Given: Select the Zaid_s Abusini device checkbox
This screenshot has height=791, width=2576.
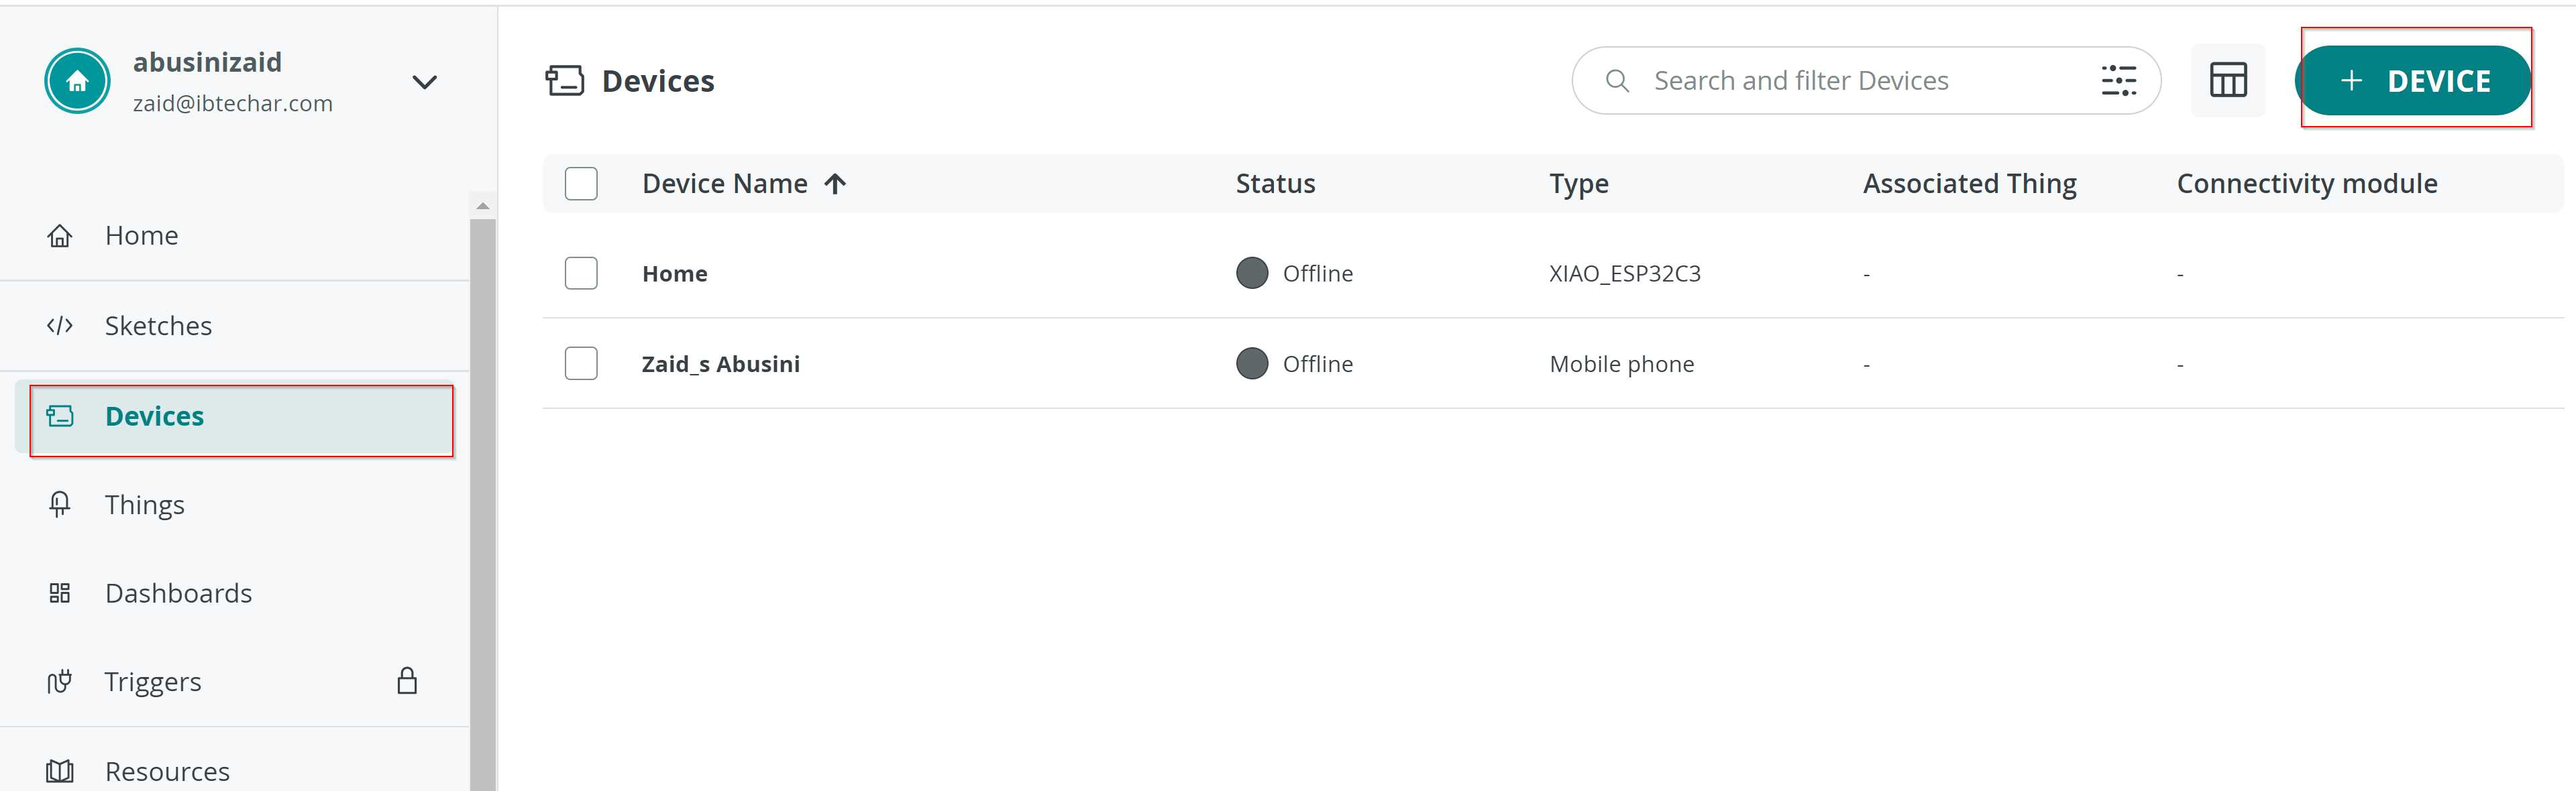Looking at the screenshot, I should click(582, 361).
